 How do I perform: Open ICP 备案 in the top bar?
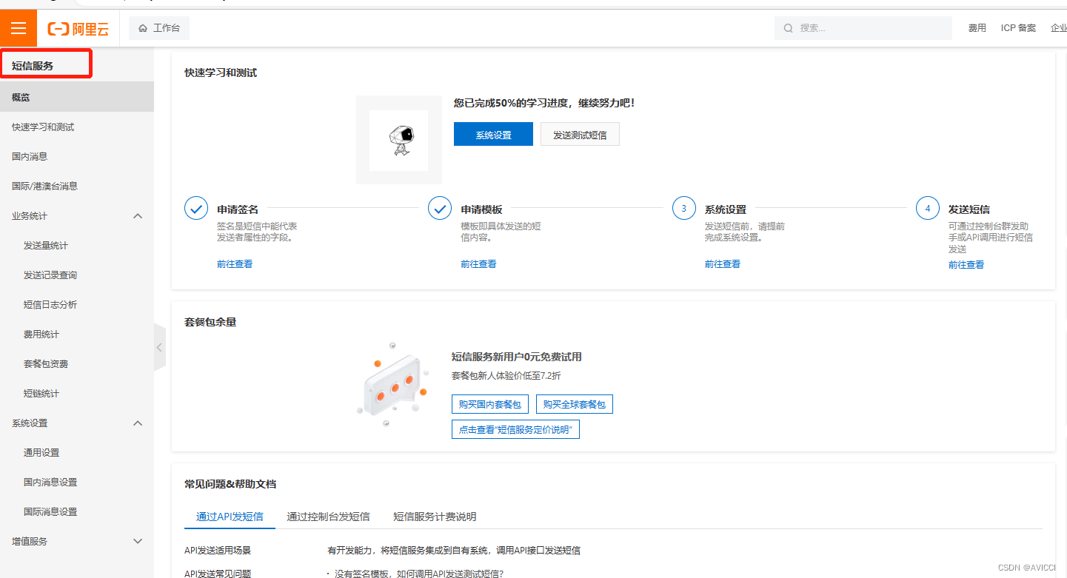[x=1019, y=28]
